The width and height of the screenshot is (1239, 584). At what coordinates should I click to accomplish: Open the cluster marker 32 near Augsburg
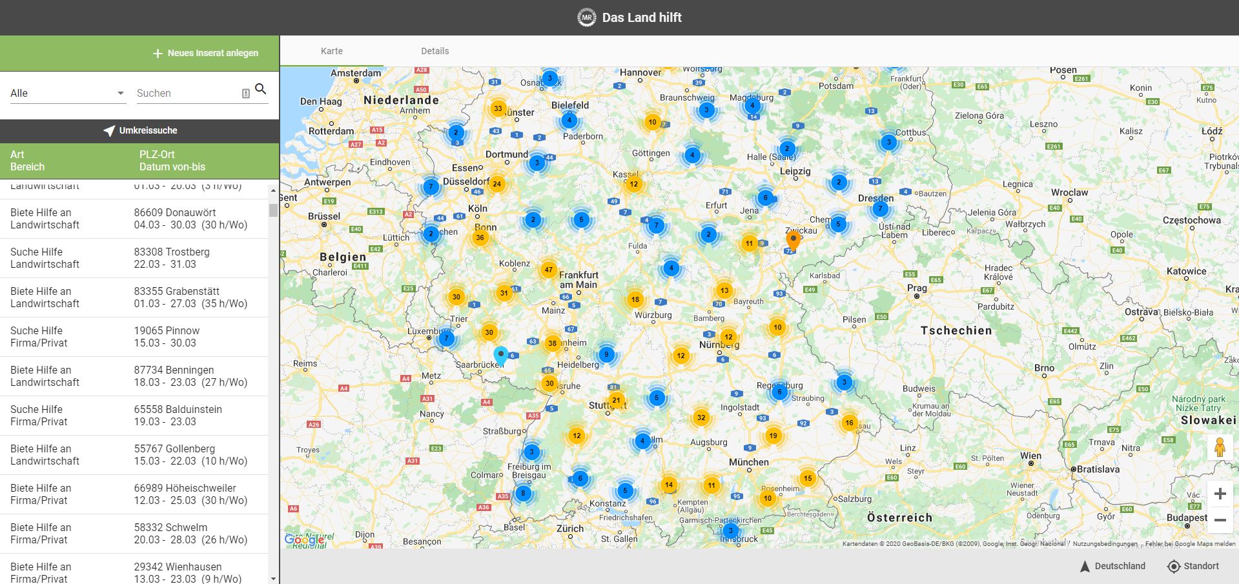click(x=701, y=418)
